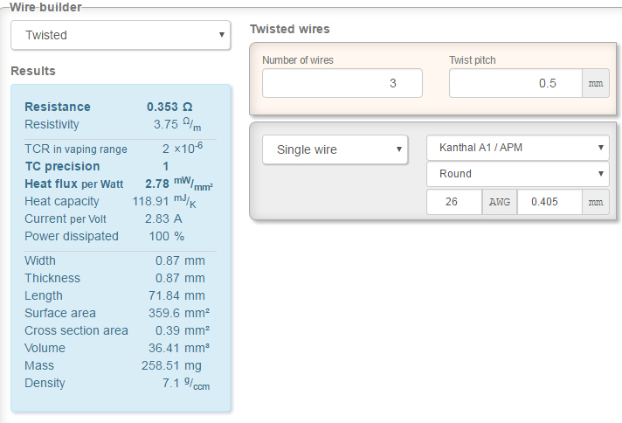Screen dimensions: 622x423
Task: Click the Wire builder section title
Action: click(x=45, y=7)
